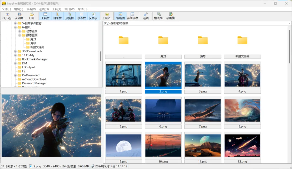The width and height of the screenshot is (292, 169).
Task: Go to parent folder via 上层文... icon
Action: 107,16
